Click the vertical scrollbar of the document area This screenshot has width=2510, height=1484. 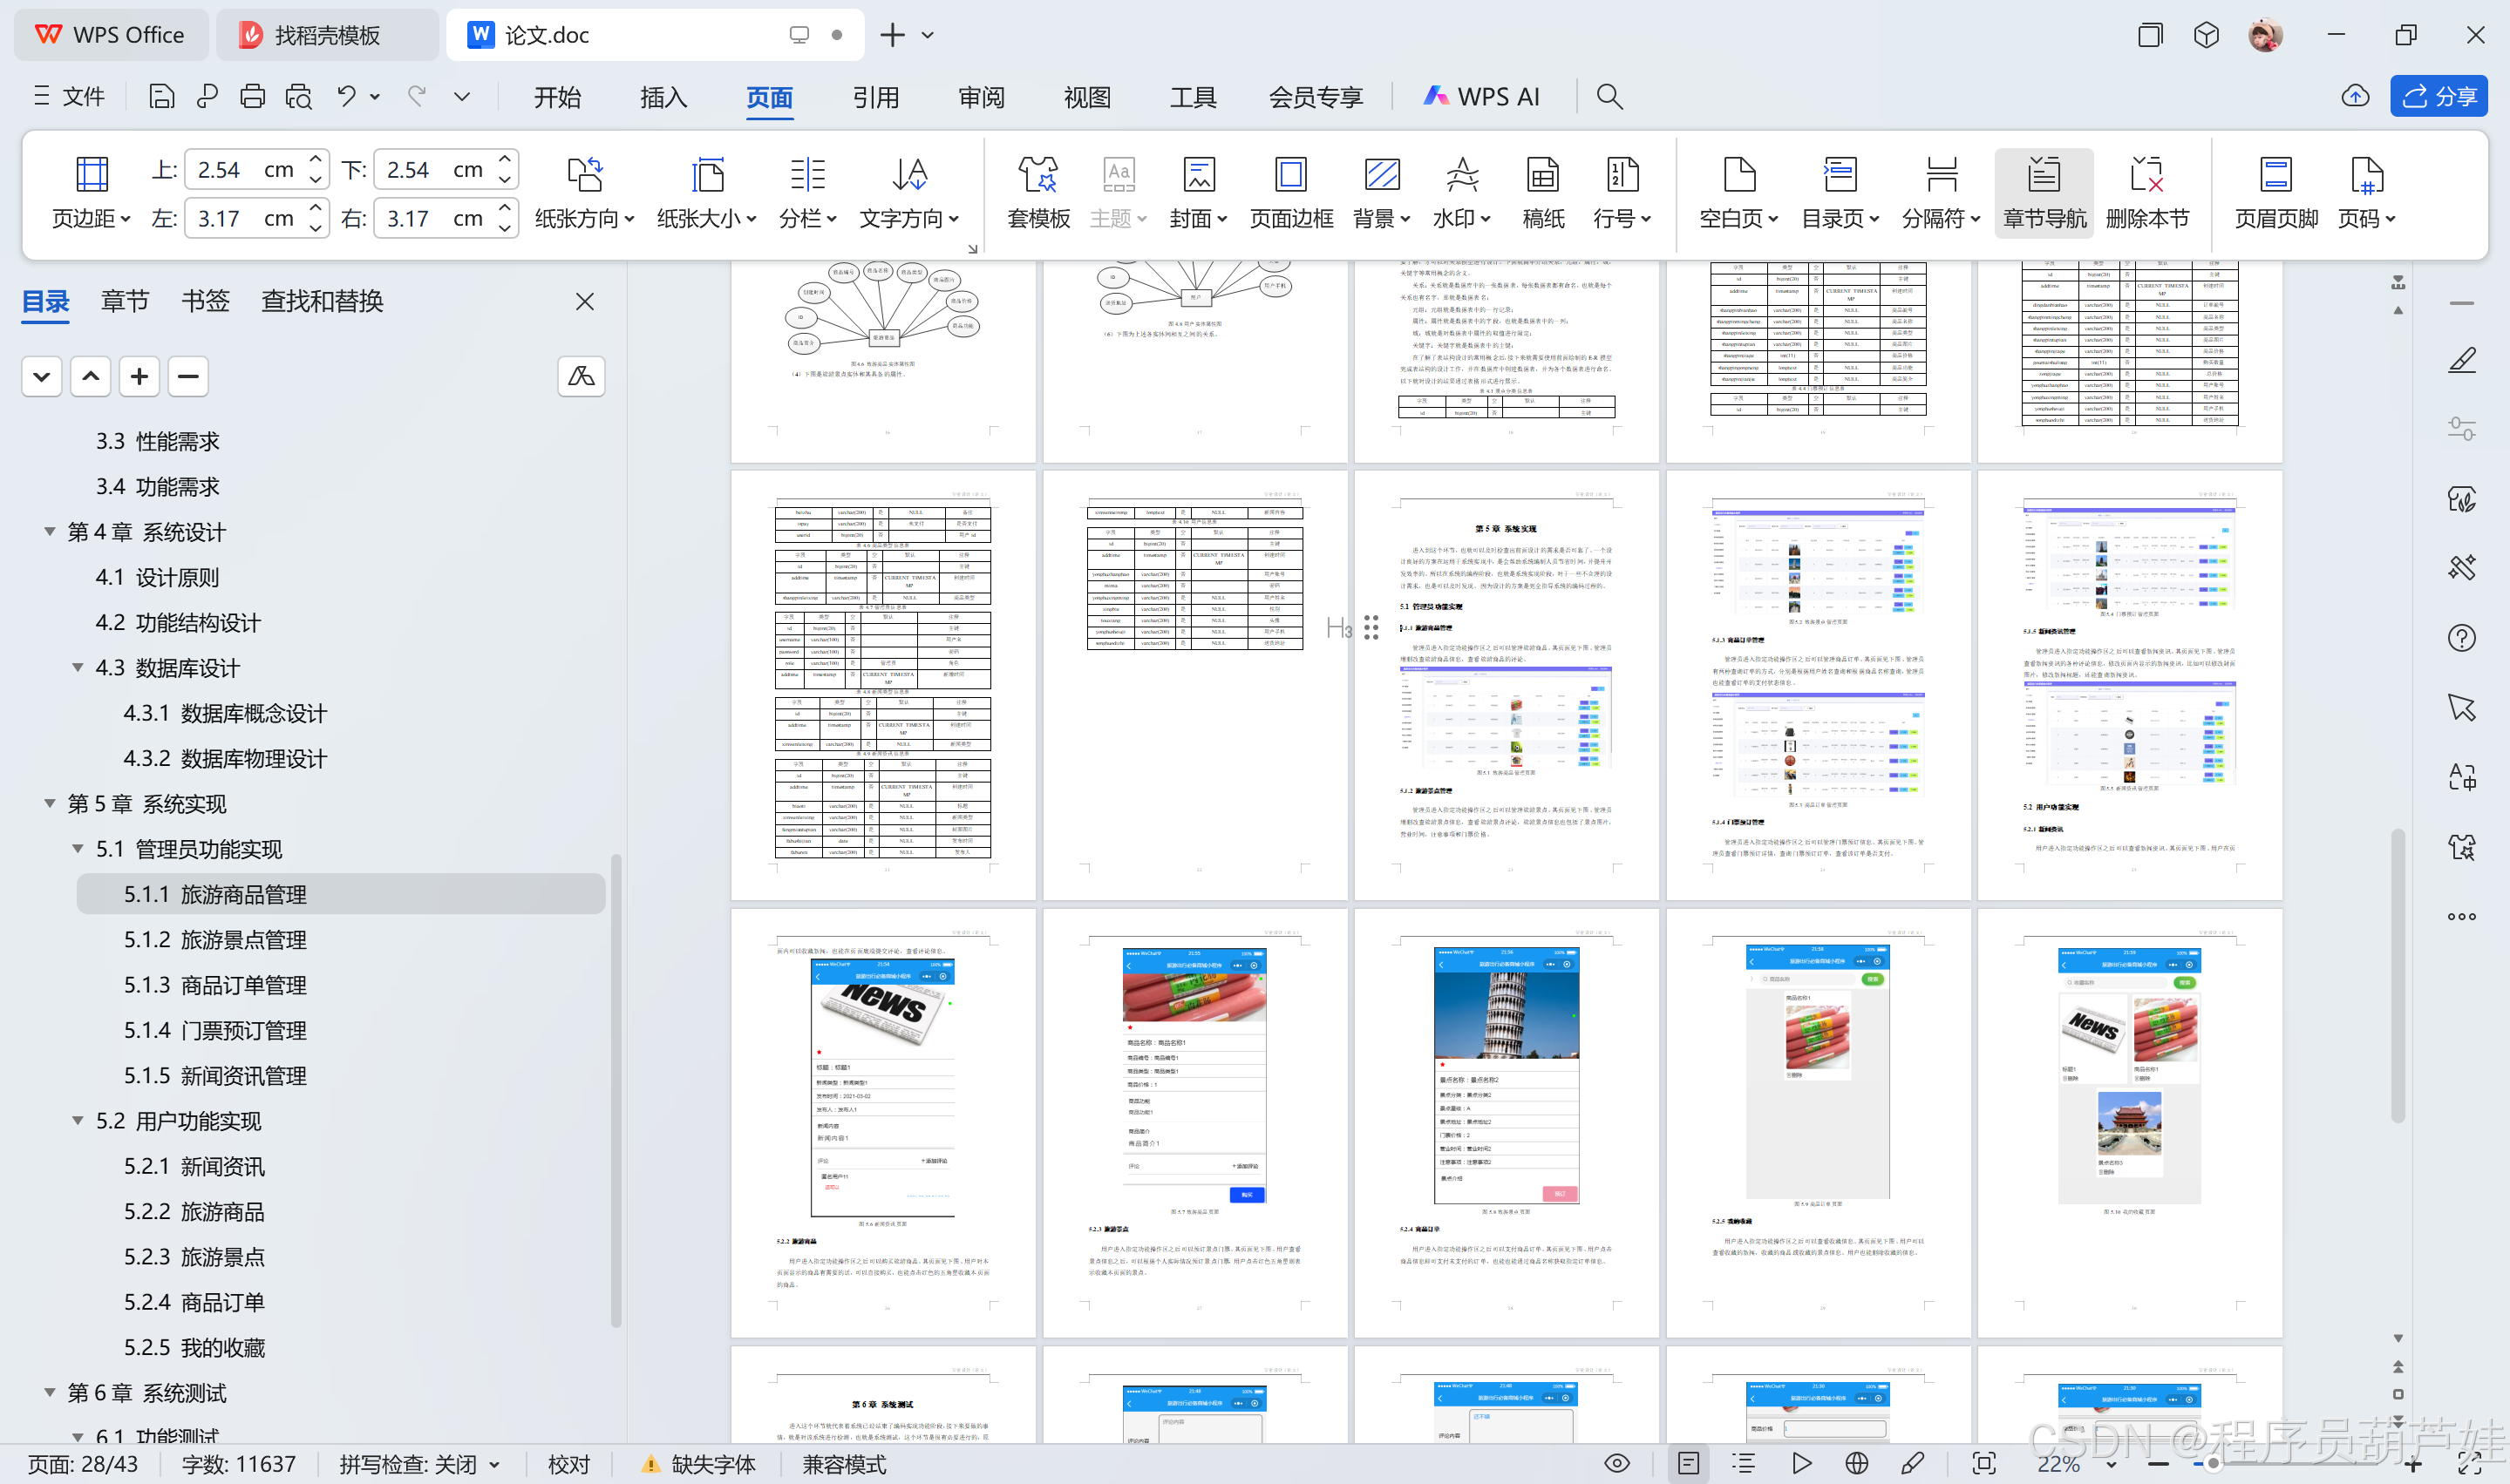2397,975
